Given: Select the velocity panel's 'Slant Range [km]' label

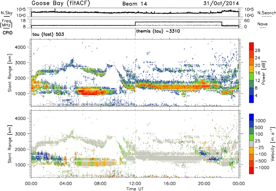Looking at the screenshot, I should point(10,144).
